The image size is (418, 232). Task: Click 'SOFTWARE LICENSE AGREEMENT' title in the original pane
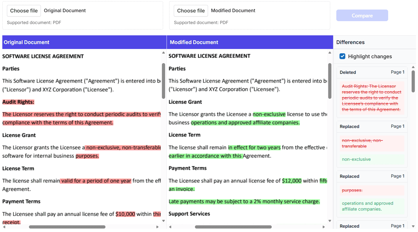point(43,56)
